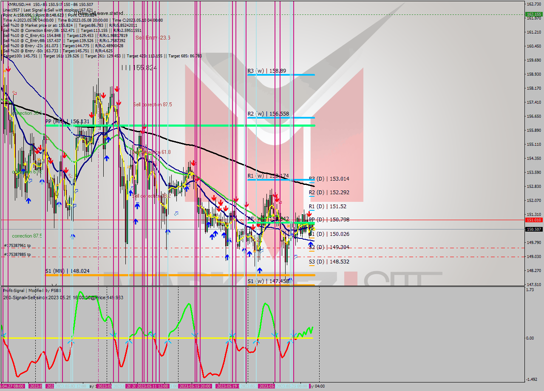Image resolution: width=544 pixels, height=391 pixels.
Task: Select the R3 (w) 158.89 resistance line
Action: pyautogui.click(x=280, y=74)
